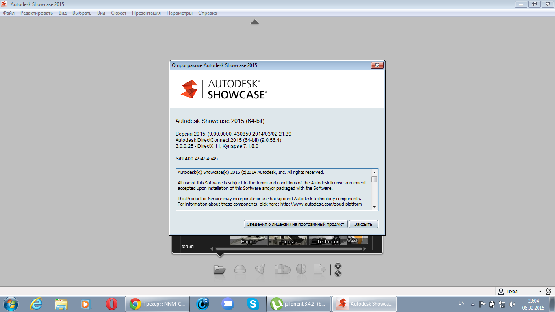
Task: Click the thumbnail strip left scroll arrow
Action: coord(211,249)
